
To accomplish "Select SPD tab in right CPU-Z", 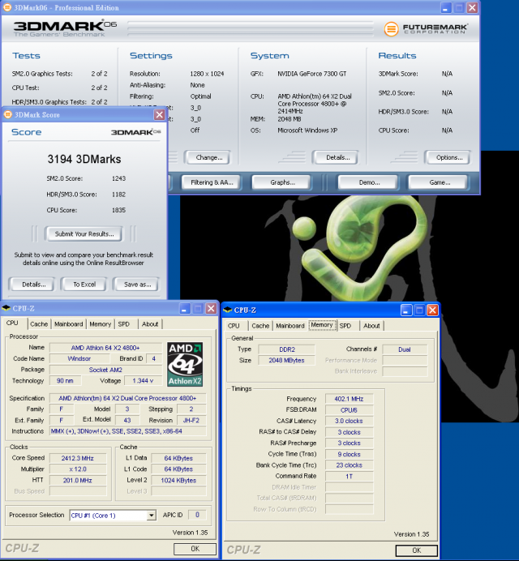I will (345, 326).
